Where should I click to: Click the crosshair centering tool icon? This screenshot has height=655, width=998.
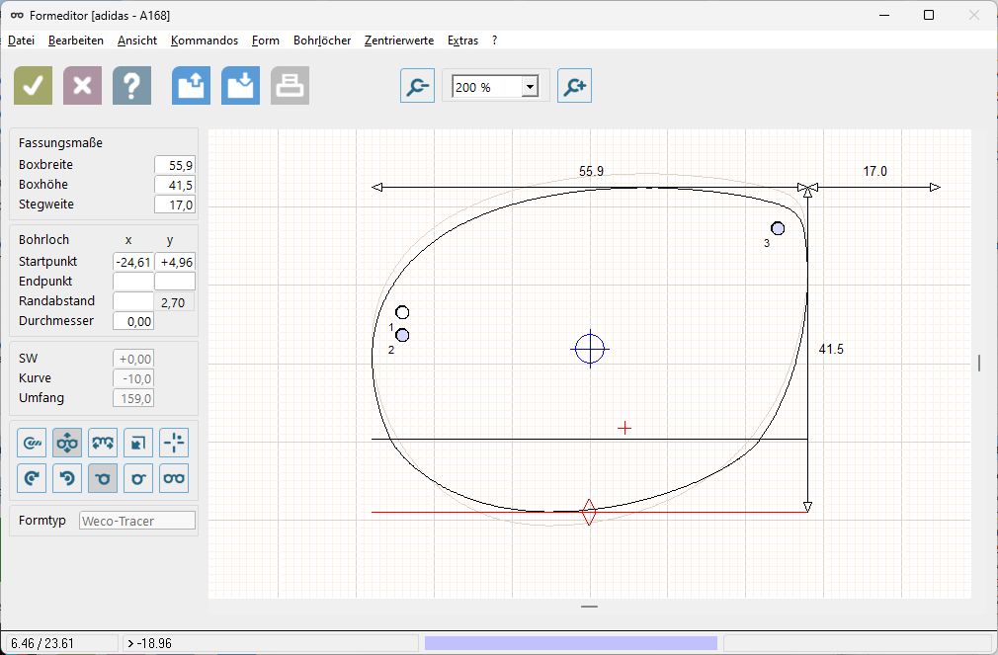coord(174,443)
